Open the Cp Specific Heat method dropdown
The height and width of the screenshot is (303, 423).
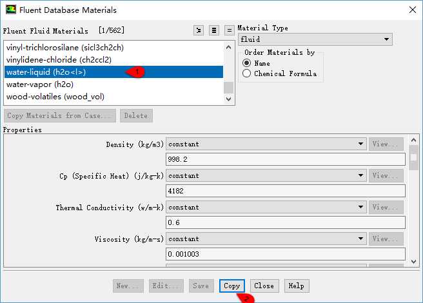pyautogui.click(x=266, y=175)
